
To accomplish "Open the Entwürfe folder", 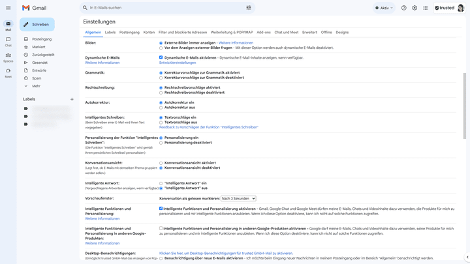I will tap(39, 70).
